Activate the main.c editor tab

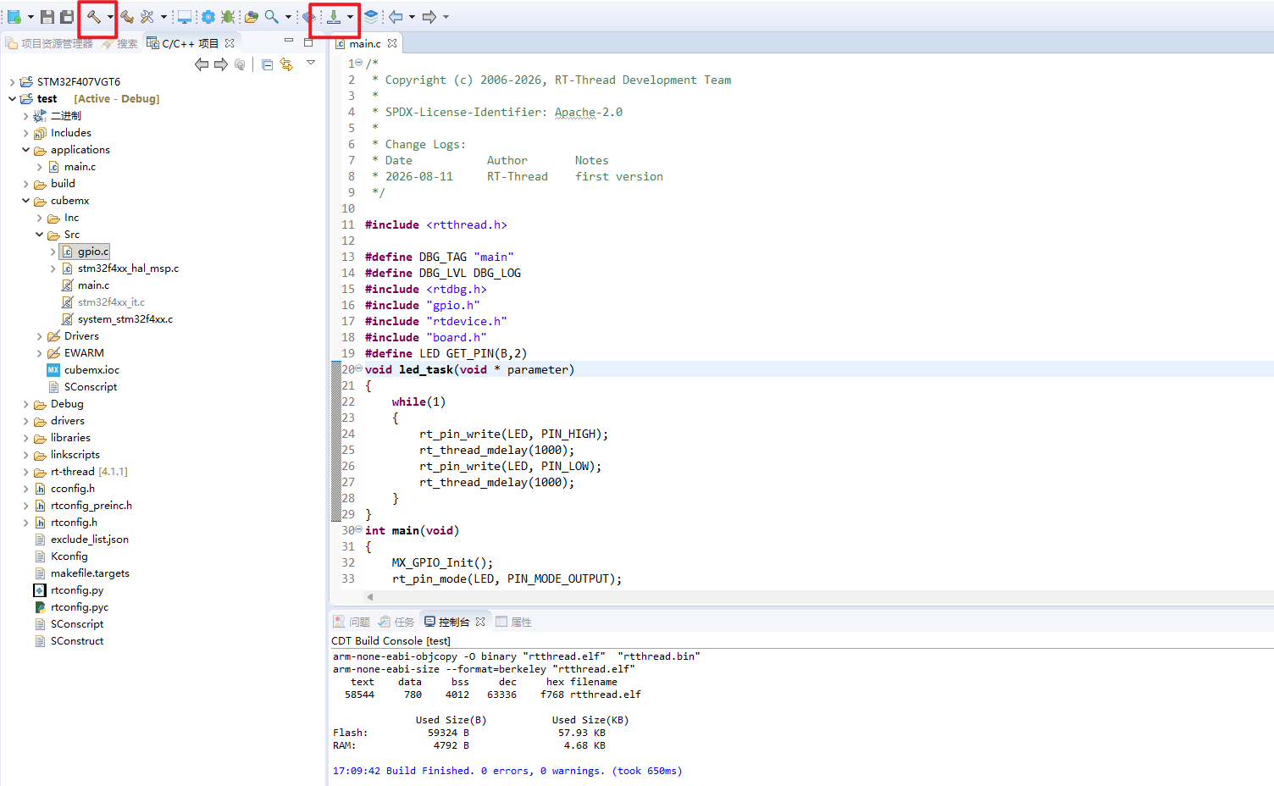pos(365,43)
